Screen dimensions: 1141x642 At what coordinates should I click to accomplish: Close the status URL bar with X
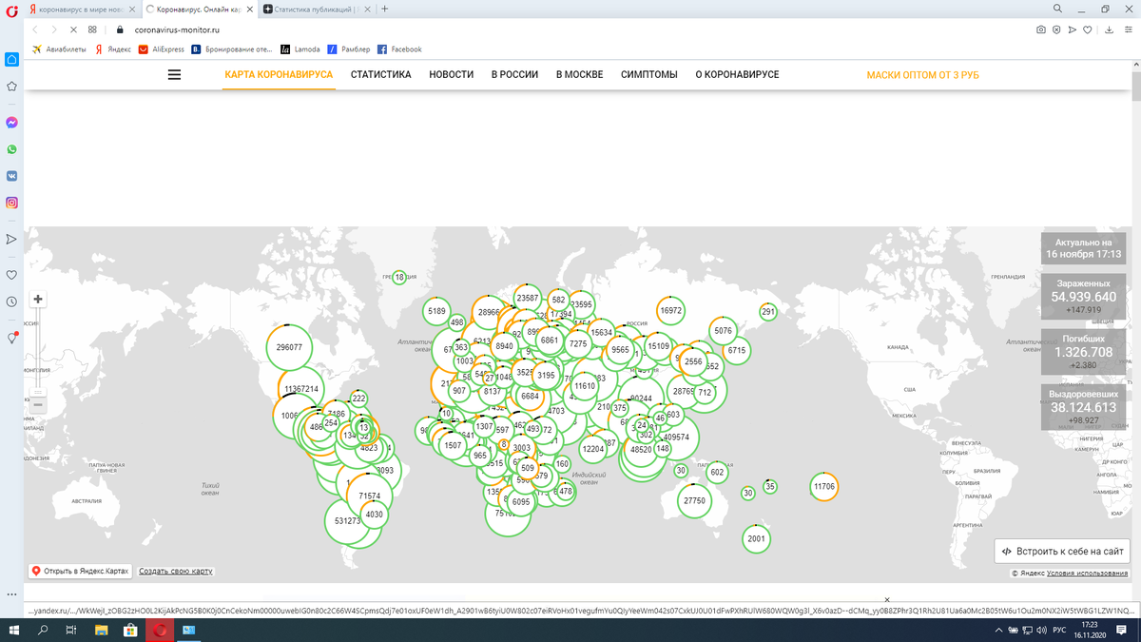[x=887, y=600]
